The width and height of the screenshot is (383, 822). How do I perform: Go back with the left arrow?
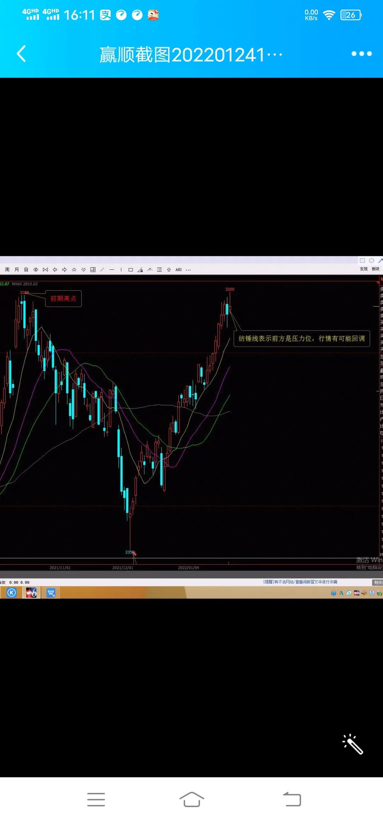[x=21, y=54]
